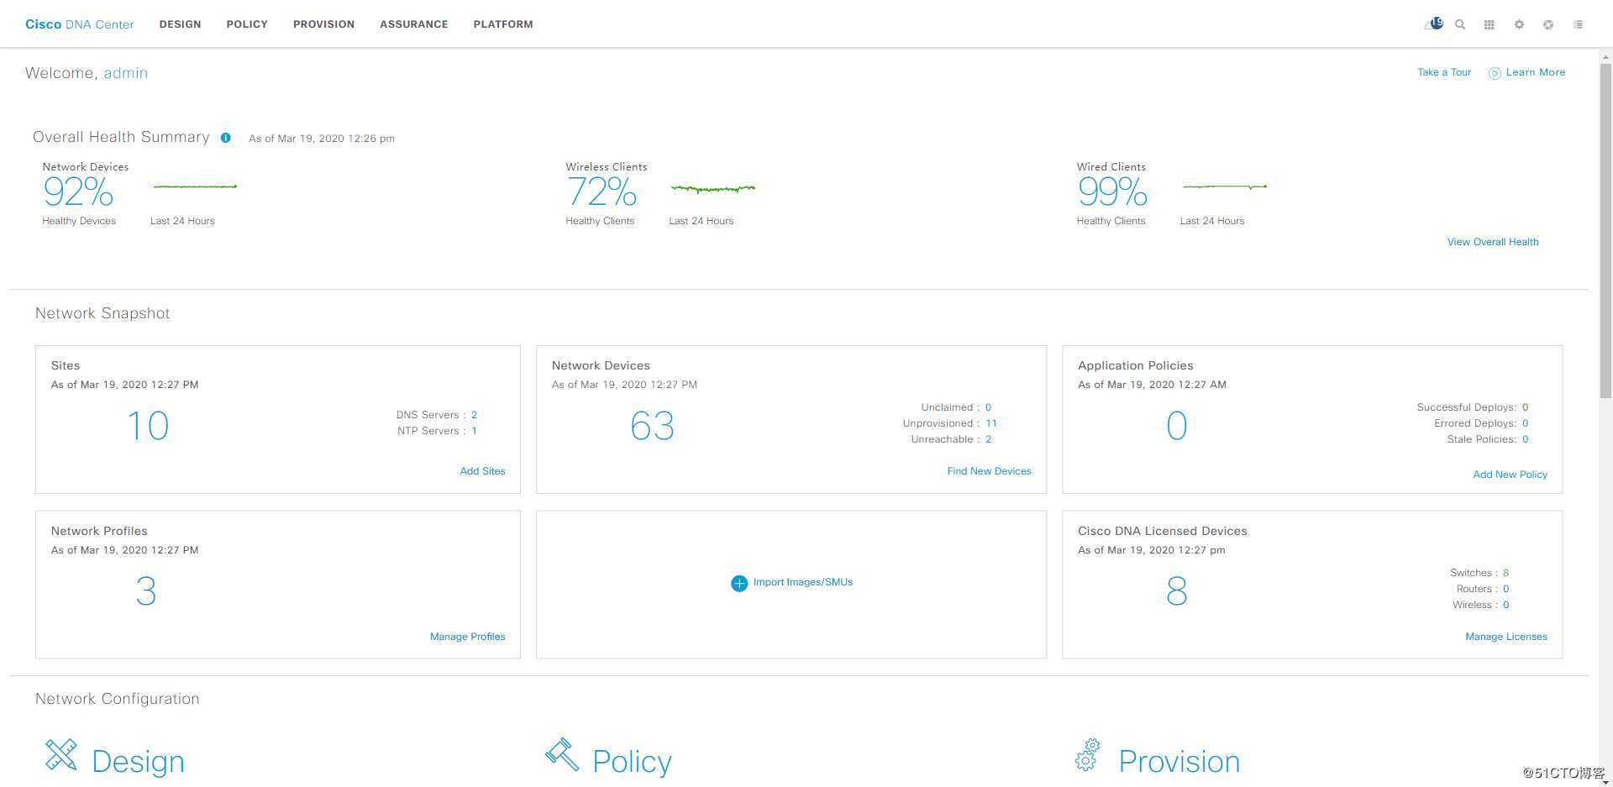Open the PLATFORM menu
This screenshot has height=787, width=1613.
tap(503, 24)
